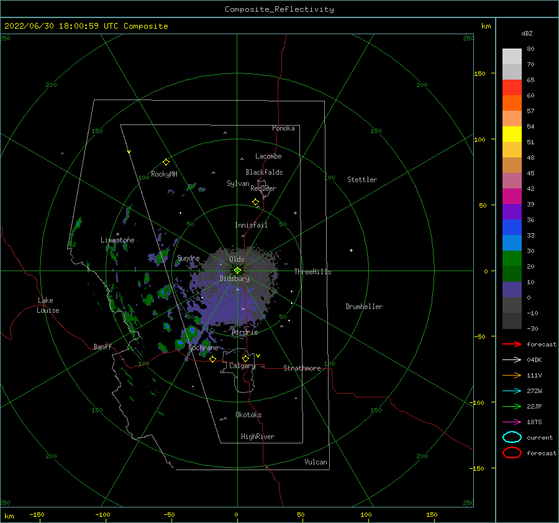This screenshot has height=523, width=559.
Task: Click the magenta 18TS arrow icon
Action: coord(512,422)
